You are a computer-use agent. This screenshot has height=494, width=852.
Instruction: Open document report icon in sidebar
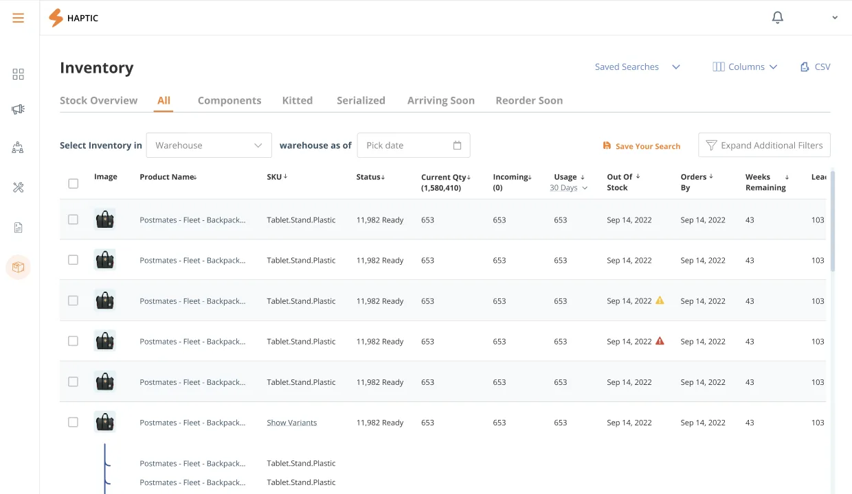[18, 228]
